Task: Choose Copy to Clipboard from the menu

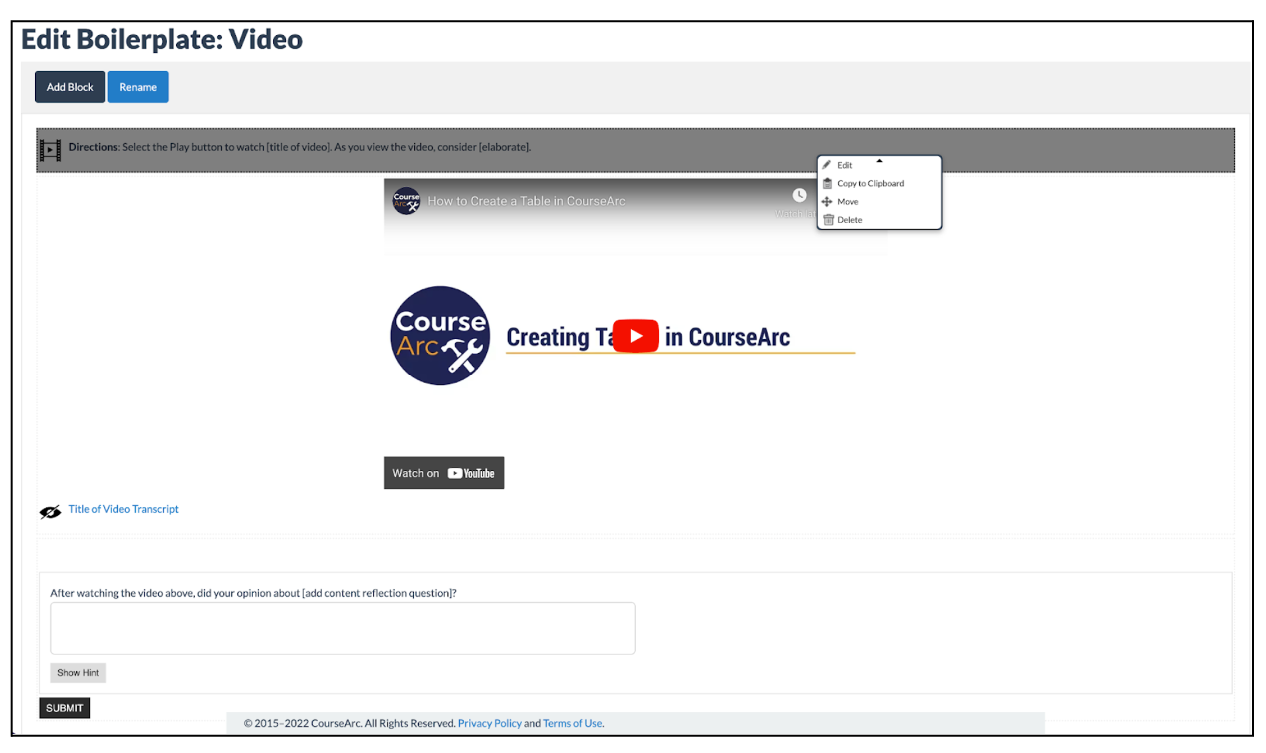Action: pos(870,183)
